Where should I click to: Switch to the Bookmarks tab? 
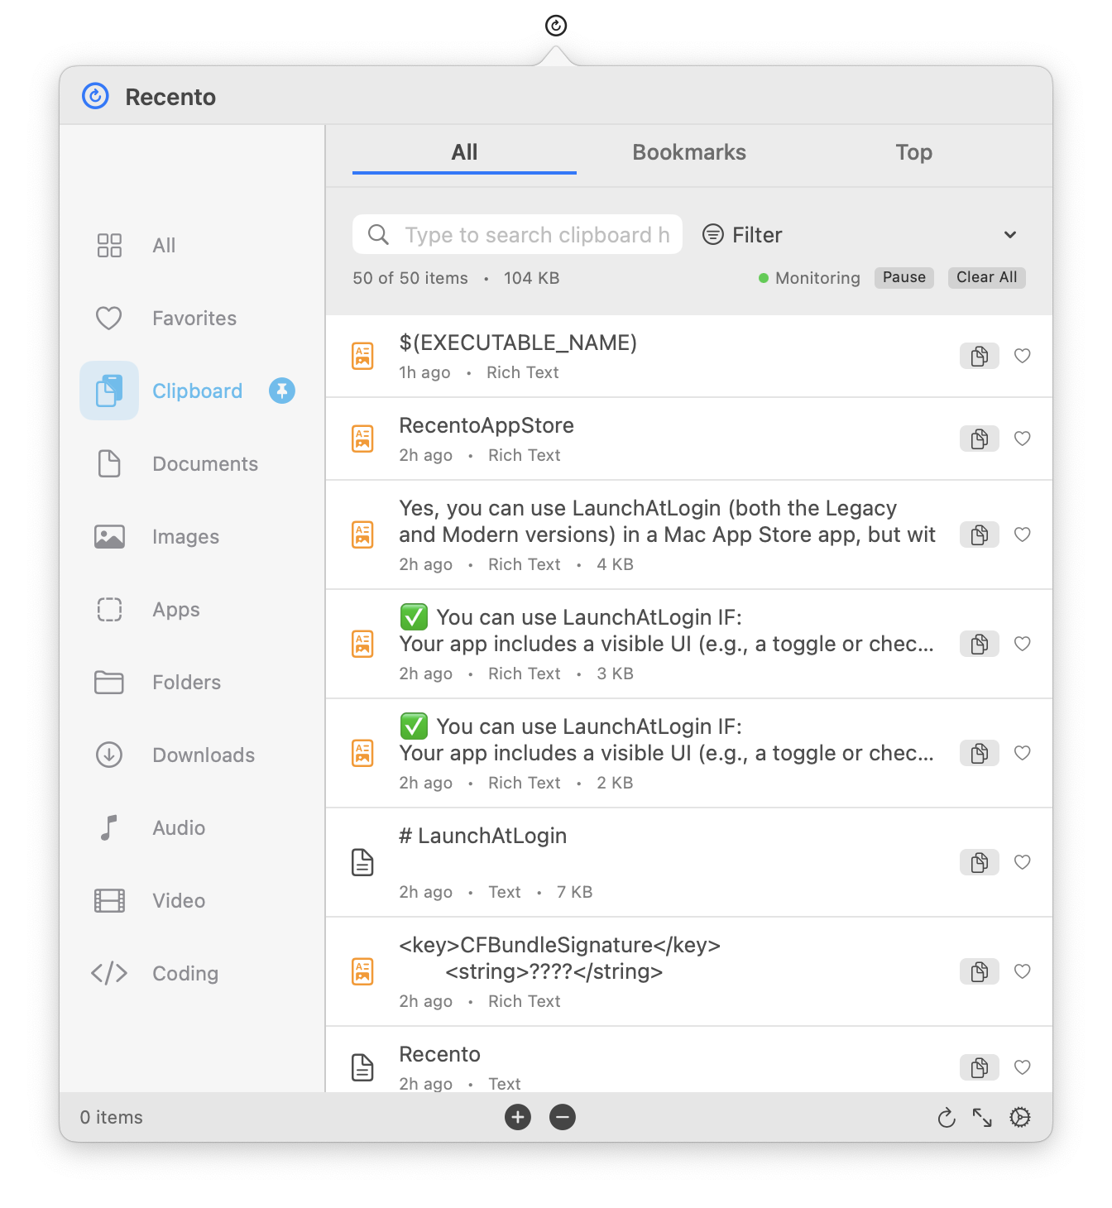click(x=688, y=152)
